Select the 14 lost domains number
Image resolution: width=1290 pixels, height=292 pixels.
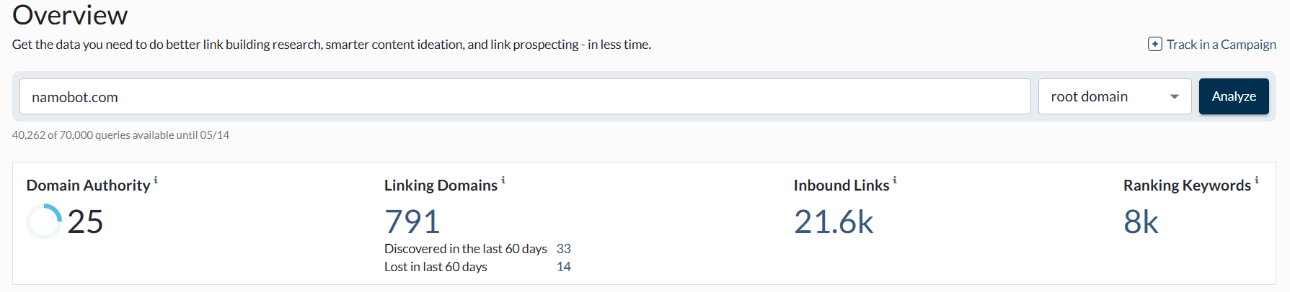tap(564, 267)
